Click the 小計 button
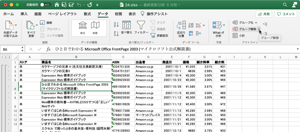Image resolution: width=300 pixels, height=132 pixels. (x=239, y=35)
